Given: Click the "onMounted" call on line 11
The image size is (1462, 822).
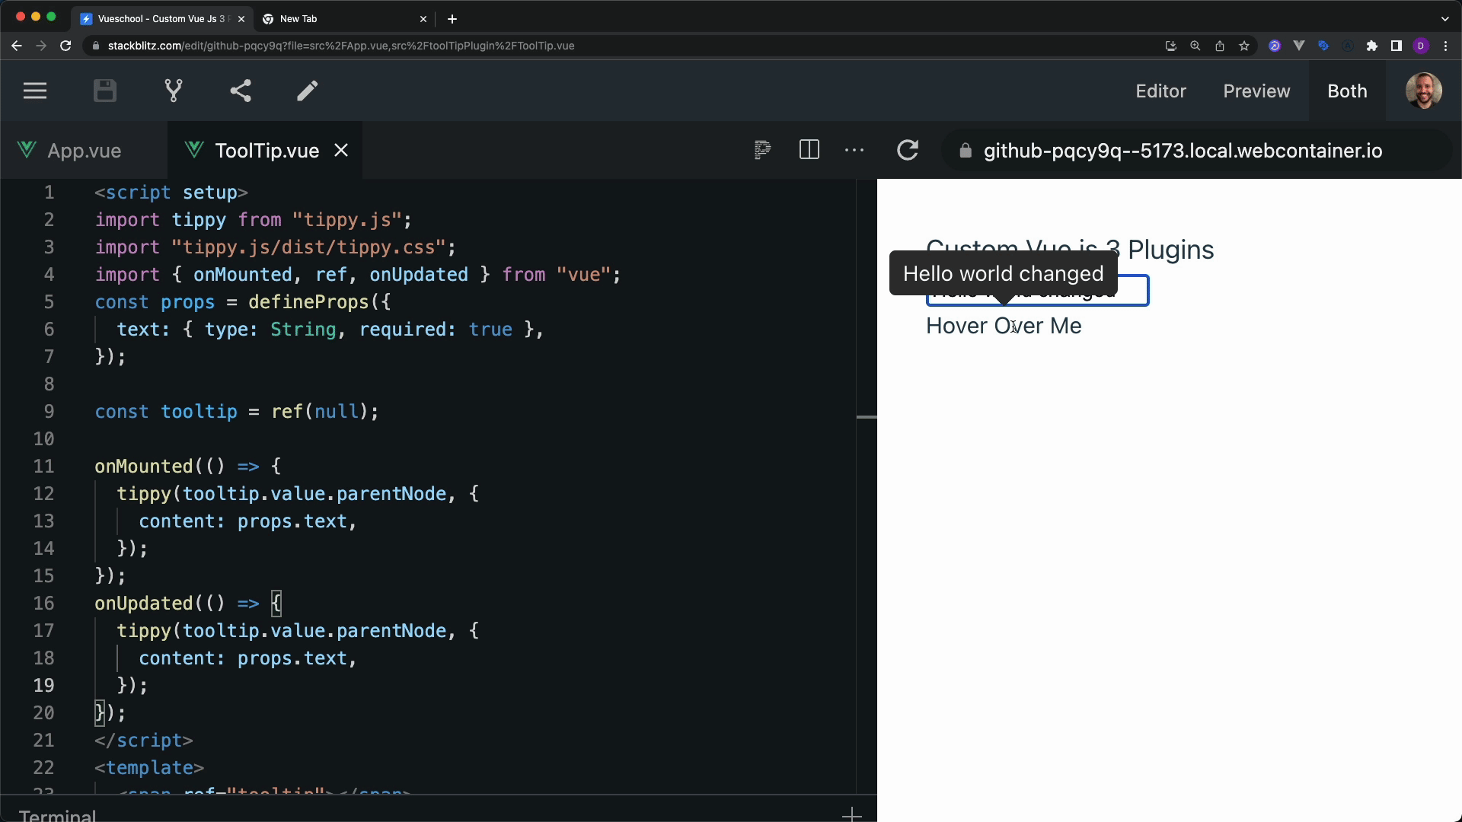Looking at the screenshot, I should click(144, 467).
